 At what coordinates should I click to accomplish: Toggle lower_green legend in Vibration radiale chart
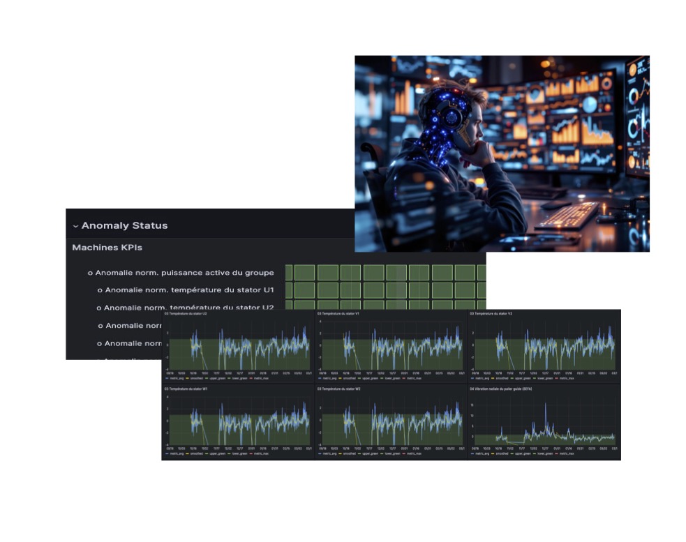[544, 453]
